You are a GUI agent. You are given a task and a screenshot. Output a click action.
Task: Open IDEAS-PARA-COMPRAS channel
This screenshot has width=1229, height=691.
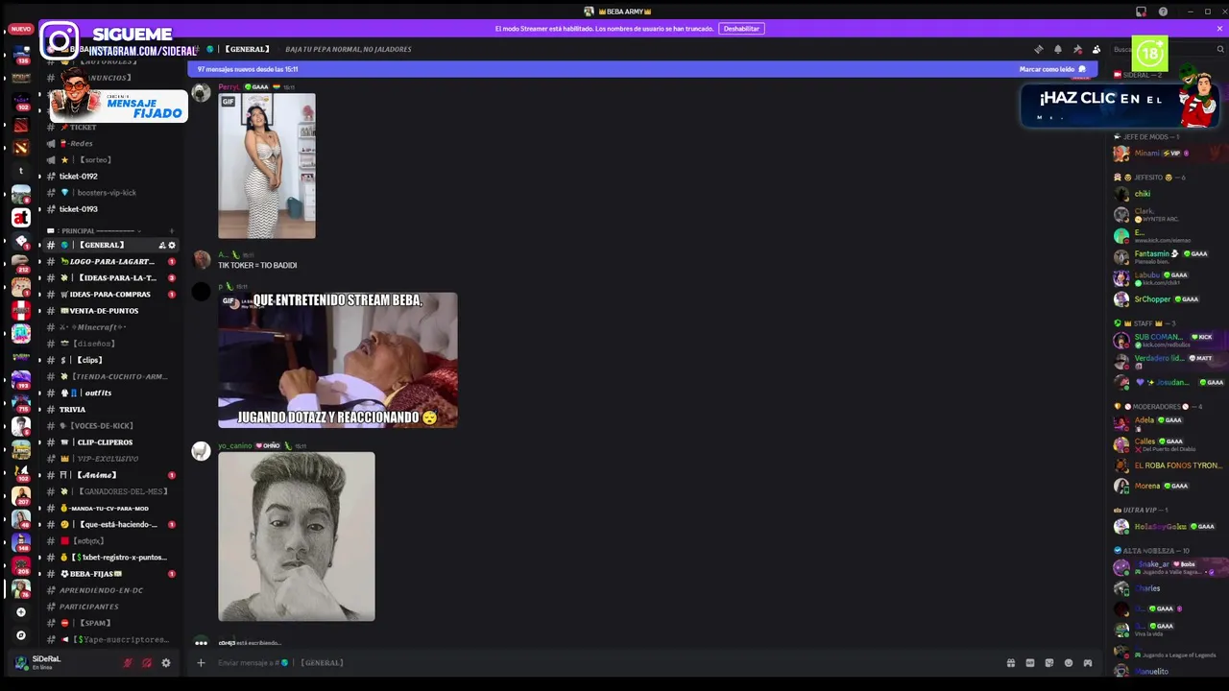[110, 294]
